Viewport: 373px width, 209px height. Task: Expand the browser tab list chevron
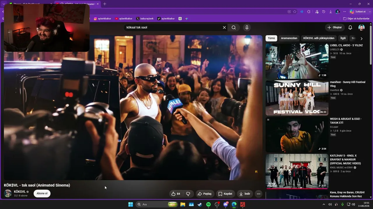[x=4, y=4]
